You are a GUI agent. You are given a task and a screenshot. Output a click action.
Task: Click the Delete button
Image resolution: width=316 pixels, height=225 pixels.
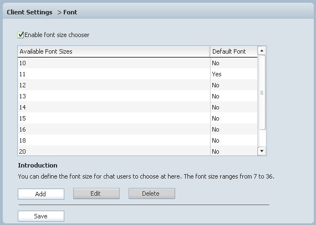[x=152, y=193]
